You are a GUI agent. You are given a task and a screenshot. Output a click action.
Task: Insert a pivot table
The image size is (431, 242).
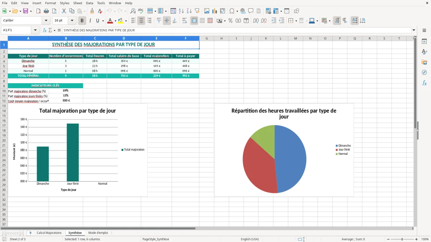click(223, 11)
